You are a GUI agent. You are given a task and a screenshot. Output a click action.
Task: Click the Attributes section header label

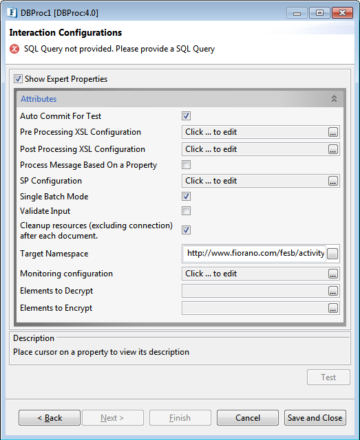39,99
